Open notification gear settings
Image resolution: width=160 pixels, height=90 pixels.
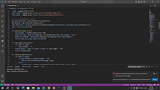click(x=154, y=73)
